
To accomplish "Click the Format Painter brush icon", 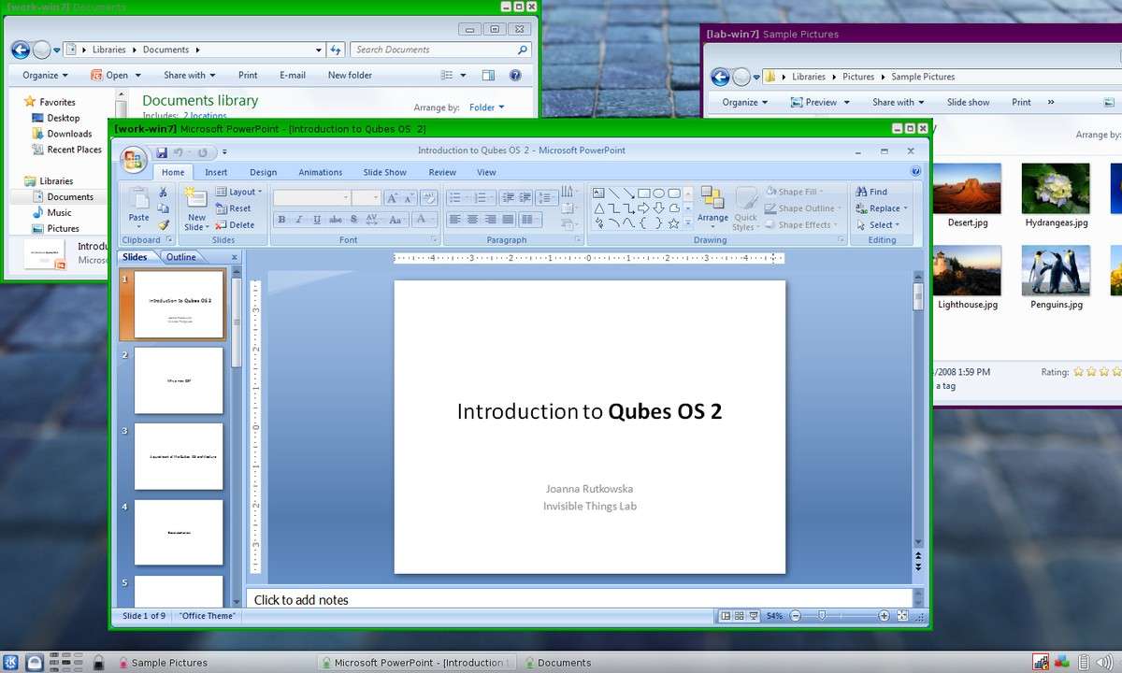I will click(164, 225).
